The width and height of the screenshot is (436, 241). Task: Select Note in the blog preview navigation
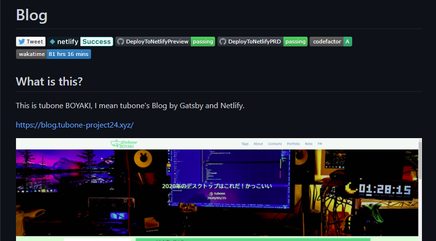pos(309,144)
